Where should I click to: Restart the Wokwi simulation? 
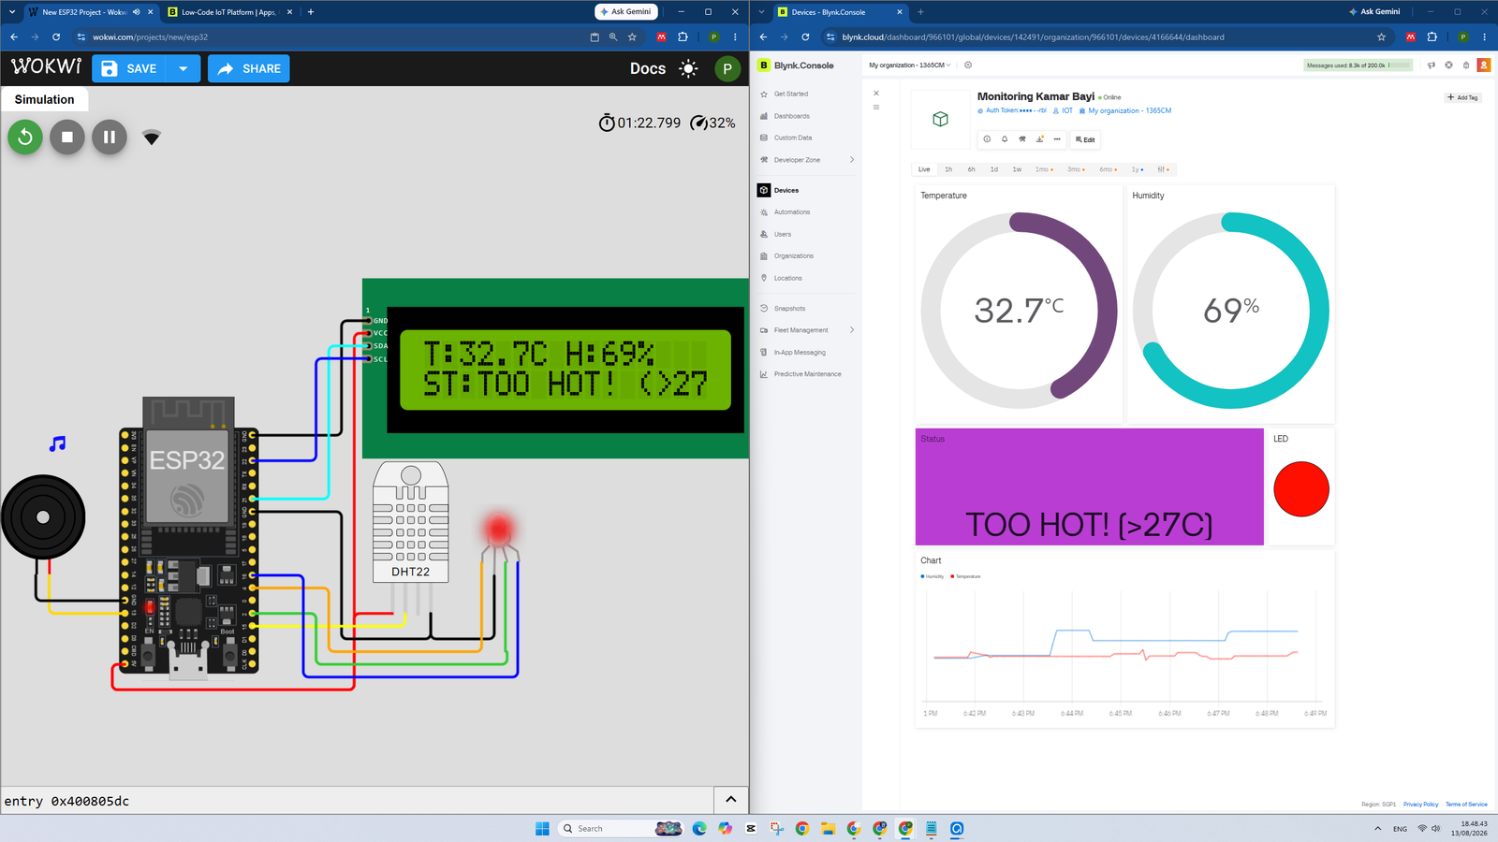click(x=25, y=138)
